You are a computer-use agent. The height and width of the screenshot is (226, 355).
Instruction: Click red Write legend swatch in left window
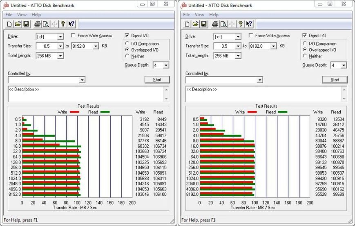tap(74, 112)
